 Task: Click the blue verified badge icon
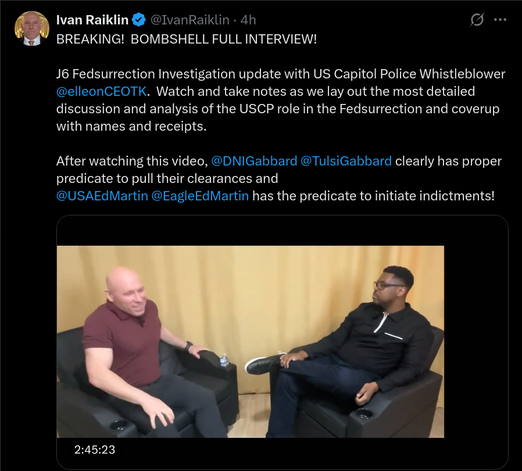(x=139, y=20)
